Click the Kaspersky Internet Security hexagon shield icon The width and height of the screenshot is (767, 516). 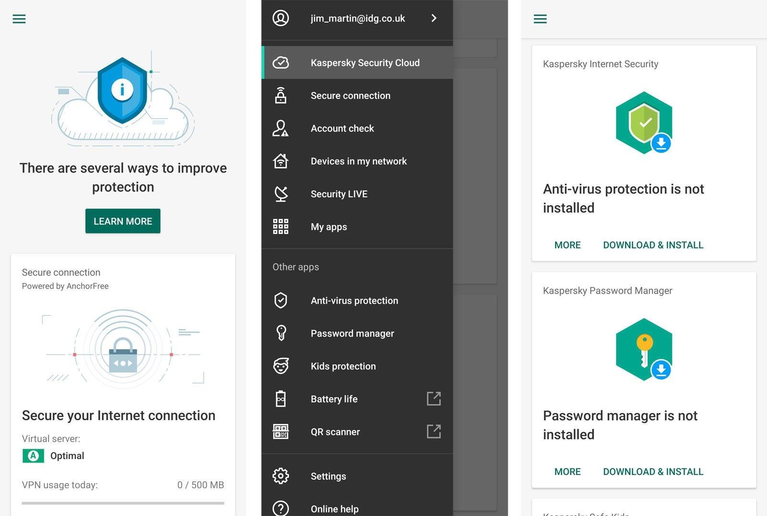click(644, 123)
